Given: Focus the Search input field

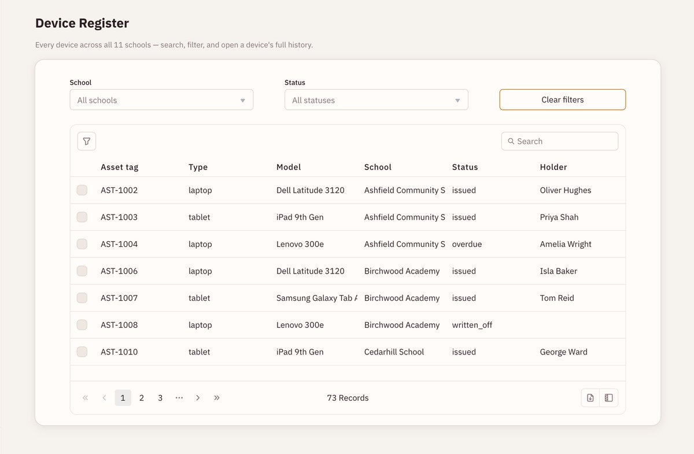Looking at the screenshot, I should (x=560, y=141).
